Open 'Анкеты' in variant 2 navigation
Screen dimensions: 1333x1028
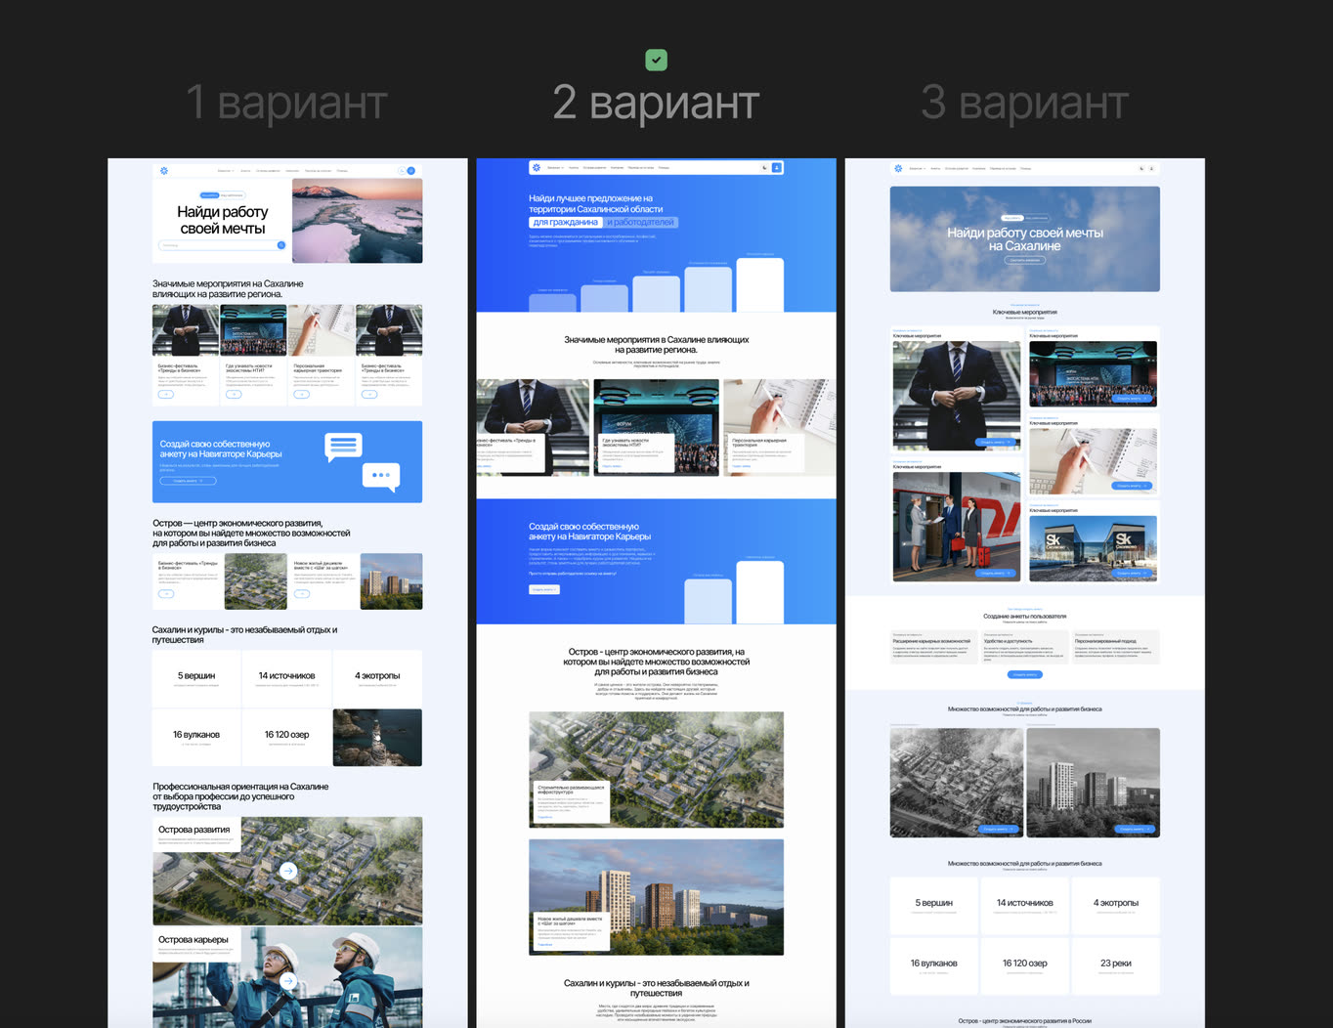(x=574, y=167)
